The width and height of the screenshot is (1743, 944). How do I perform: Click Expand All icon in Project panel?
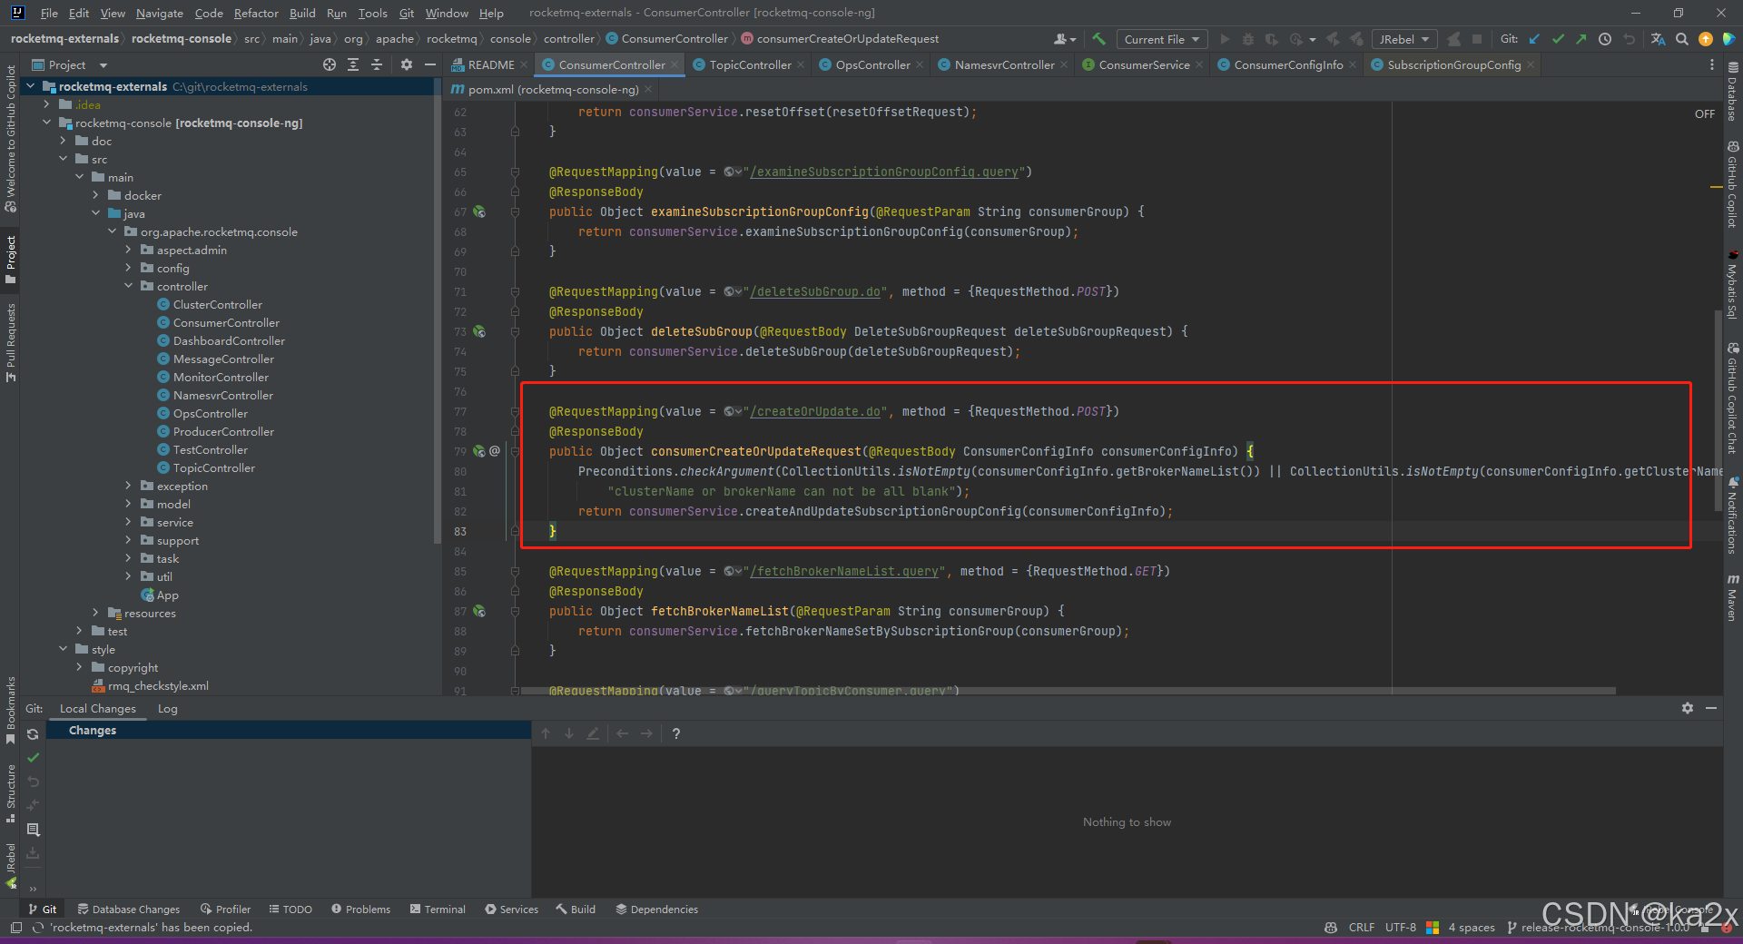coord(353,64)
